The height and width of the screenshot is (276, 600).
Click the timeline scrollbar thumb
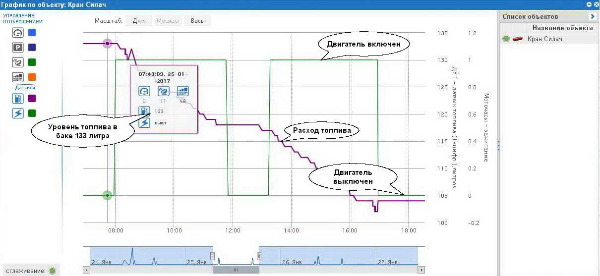[236, 270]
